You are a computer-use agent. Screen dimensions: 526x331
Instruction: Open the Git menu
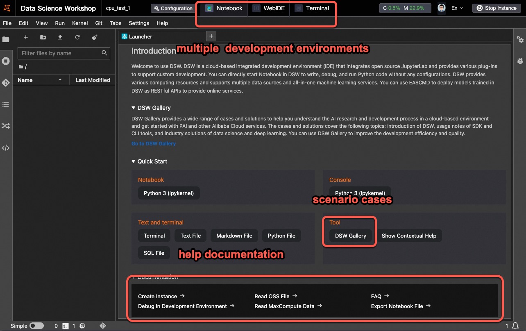pos(99,23)
